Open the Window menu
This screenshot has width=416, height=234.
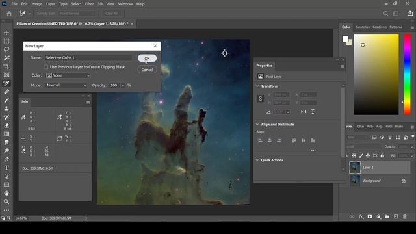pyautogui.click(x=125, y=4)
